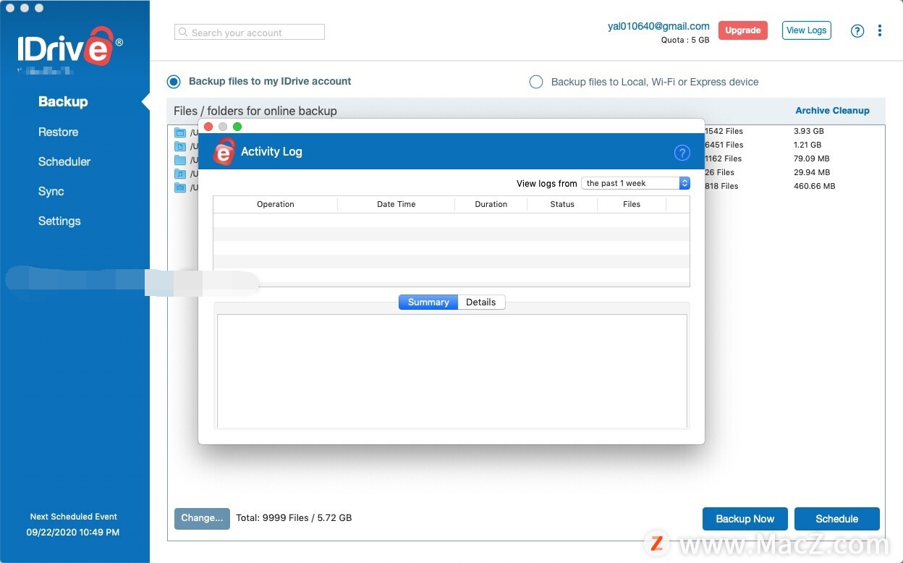The height and width of the screenshot is (563, 903).
Task: Click the Status column header
Action: coord(562,204)
